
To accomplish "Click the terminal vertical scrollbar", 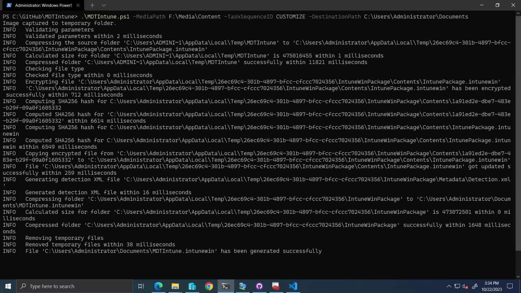I will 518,145.
